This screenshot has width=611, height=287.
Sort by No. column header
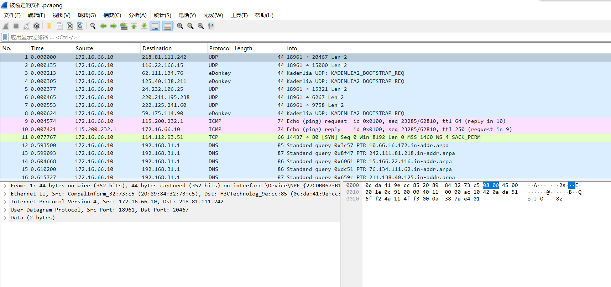coord(15,48)
